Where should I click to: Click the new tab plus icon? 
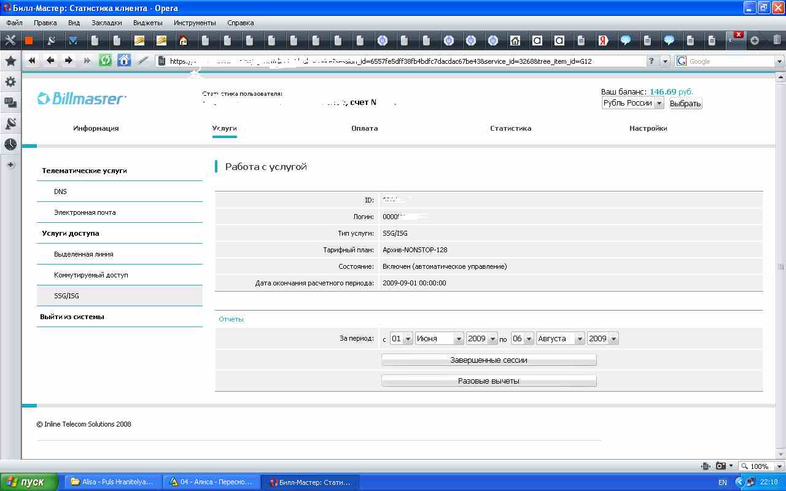pos(755,41)
